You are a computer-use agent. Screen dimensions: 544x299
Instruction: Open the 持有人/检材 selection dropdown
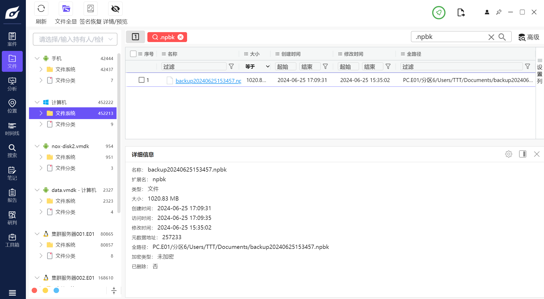coord(75,39)
